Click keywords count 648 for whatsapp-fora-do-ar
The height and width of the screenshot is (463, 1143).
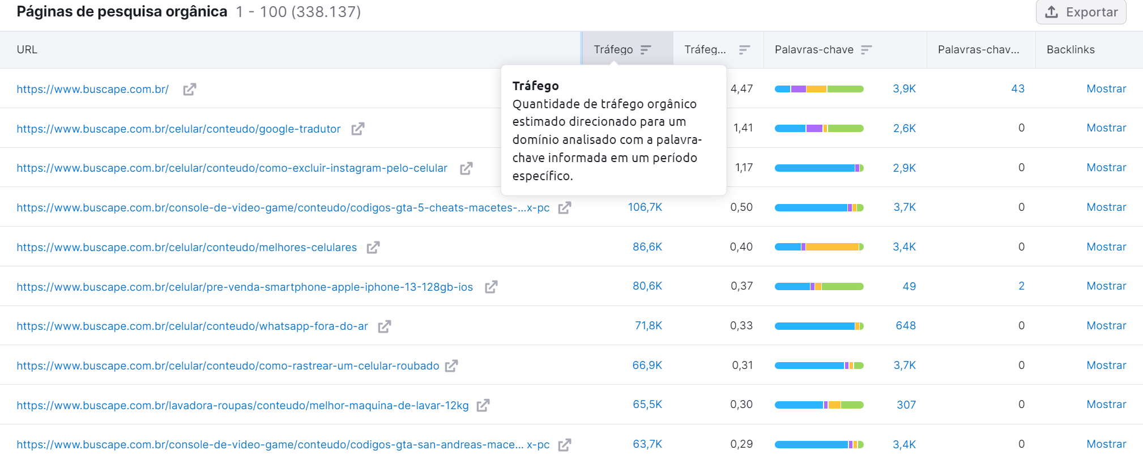pos(906,325)
